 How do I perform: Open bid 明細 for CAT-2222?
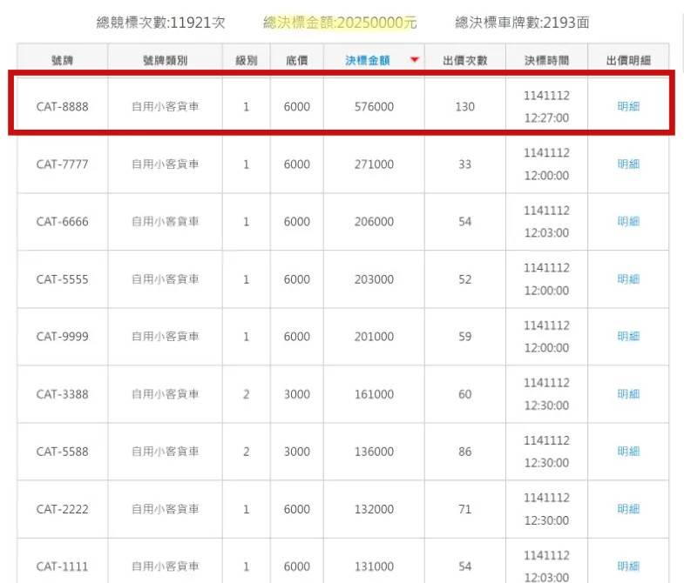tap(628, 508)
